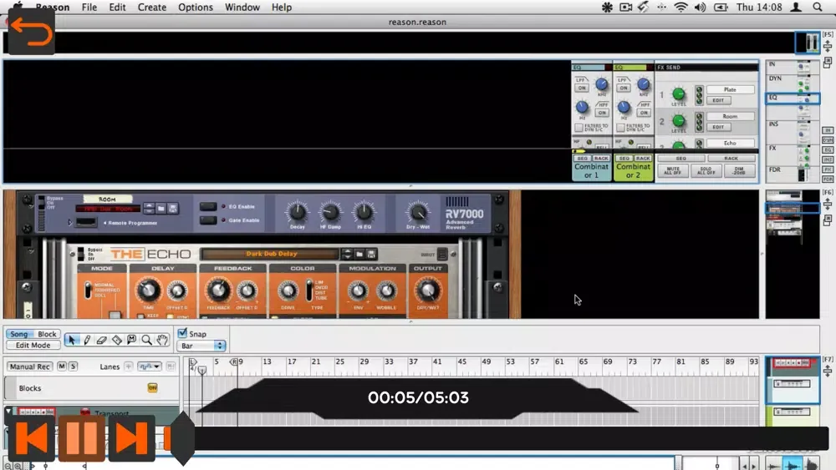Image resolution: width=836 pixels, height=470 pixels.
Task: Collapse the Transport track triangle
Action: coord(8,411)
